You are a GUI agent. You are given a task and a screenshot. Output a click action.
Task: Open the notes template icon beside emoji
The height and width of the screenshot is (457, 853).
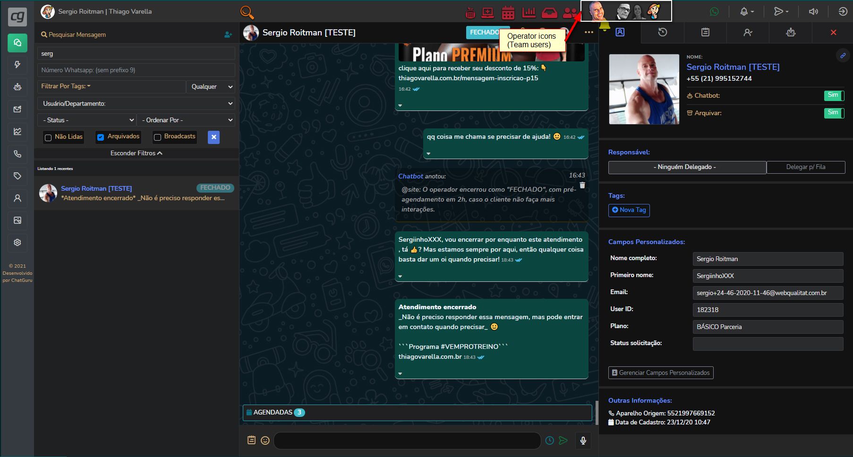coord(251,440)
